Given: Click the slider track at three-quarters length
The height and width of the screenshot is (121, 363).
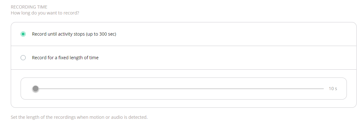Looking at the screenshot, I should click(x=252, y=89).
